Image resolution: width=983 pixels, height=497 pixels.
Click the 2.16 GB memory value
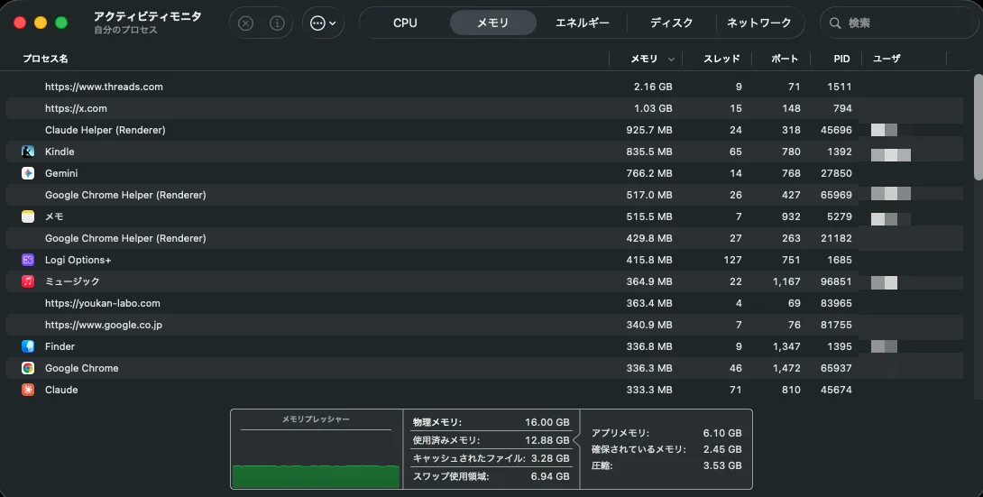pyautogui.click(x=653, y=87)
